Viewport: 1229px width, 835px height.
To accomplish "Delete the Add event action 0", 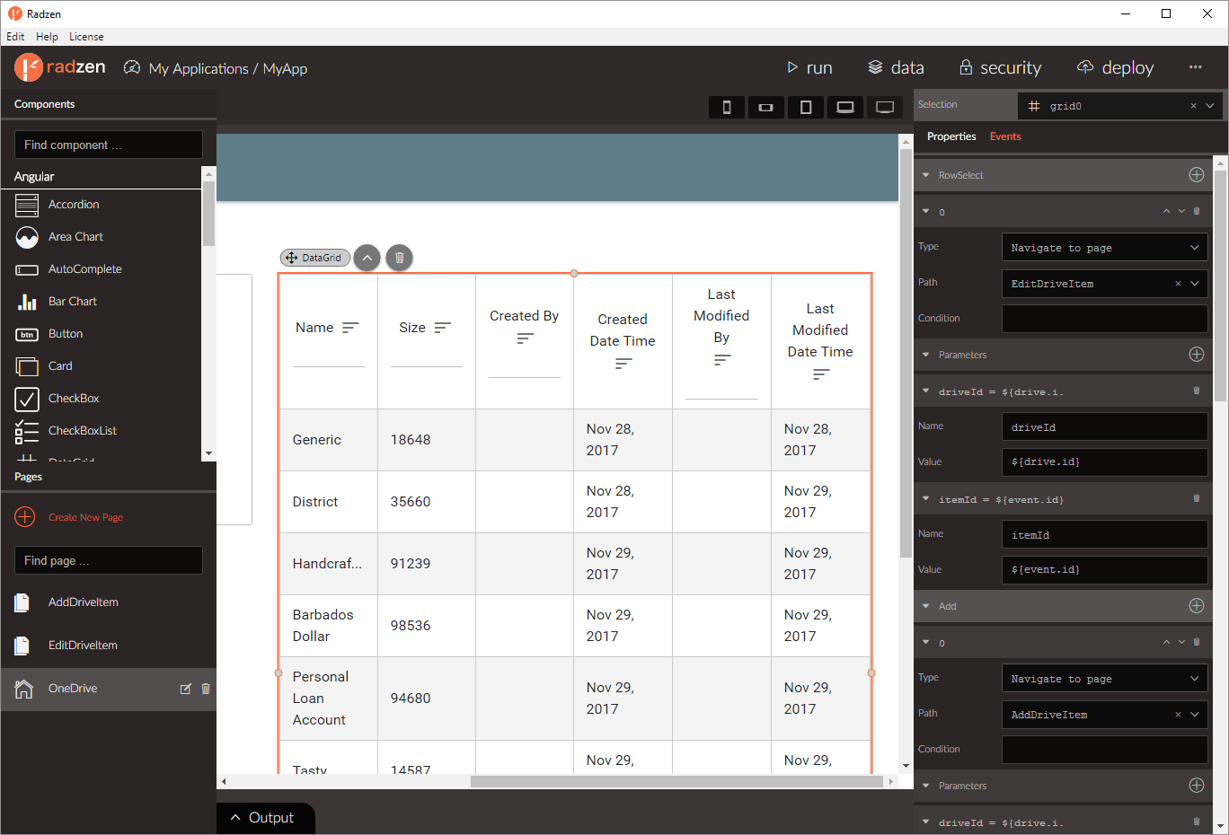I will [1197, 642].
